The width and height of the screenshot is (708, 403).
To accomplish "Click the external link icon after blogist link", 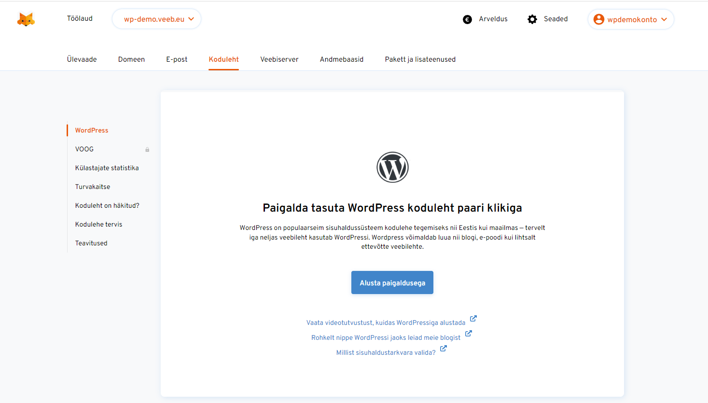I will 469,333.
